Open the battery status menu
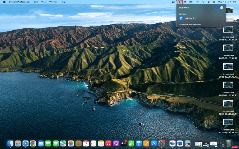The image size is (239, 149). pyautogui.click(x=191, y=2)
